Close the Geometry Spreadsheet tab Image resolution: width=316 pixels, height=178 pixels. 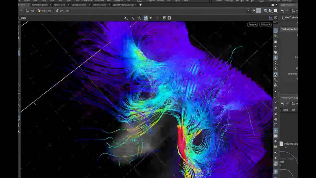[x=136, y=5]
